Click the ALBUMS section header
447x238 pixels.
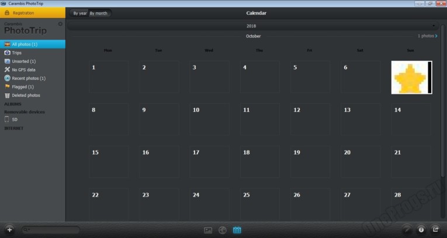13,104
